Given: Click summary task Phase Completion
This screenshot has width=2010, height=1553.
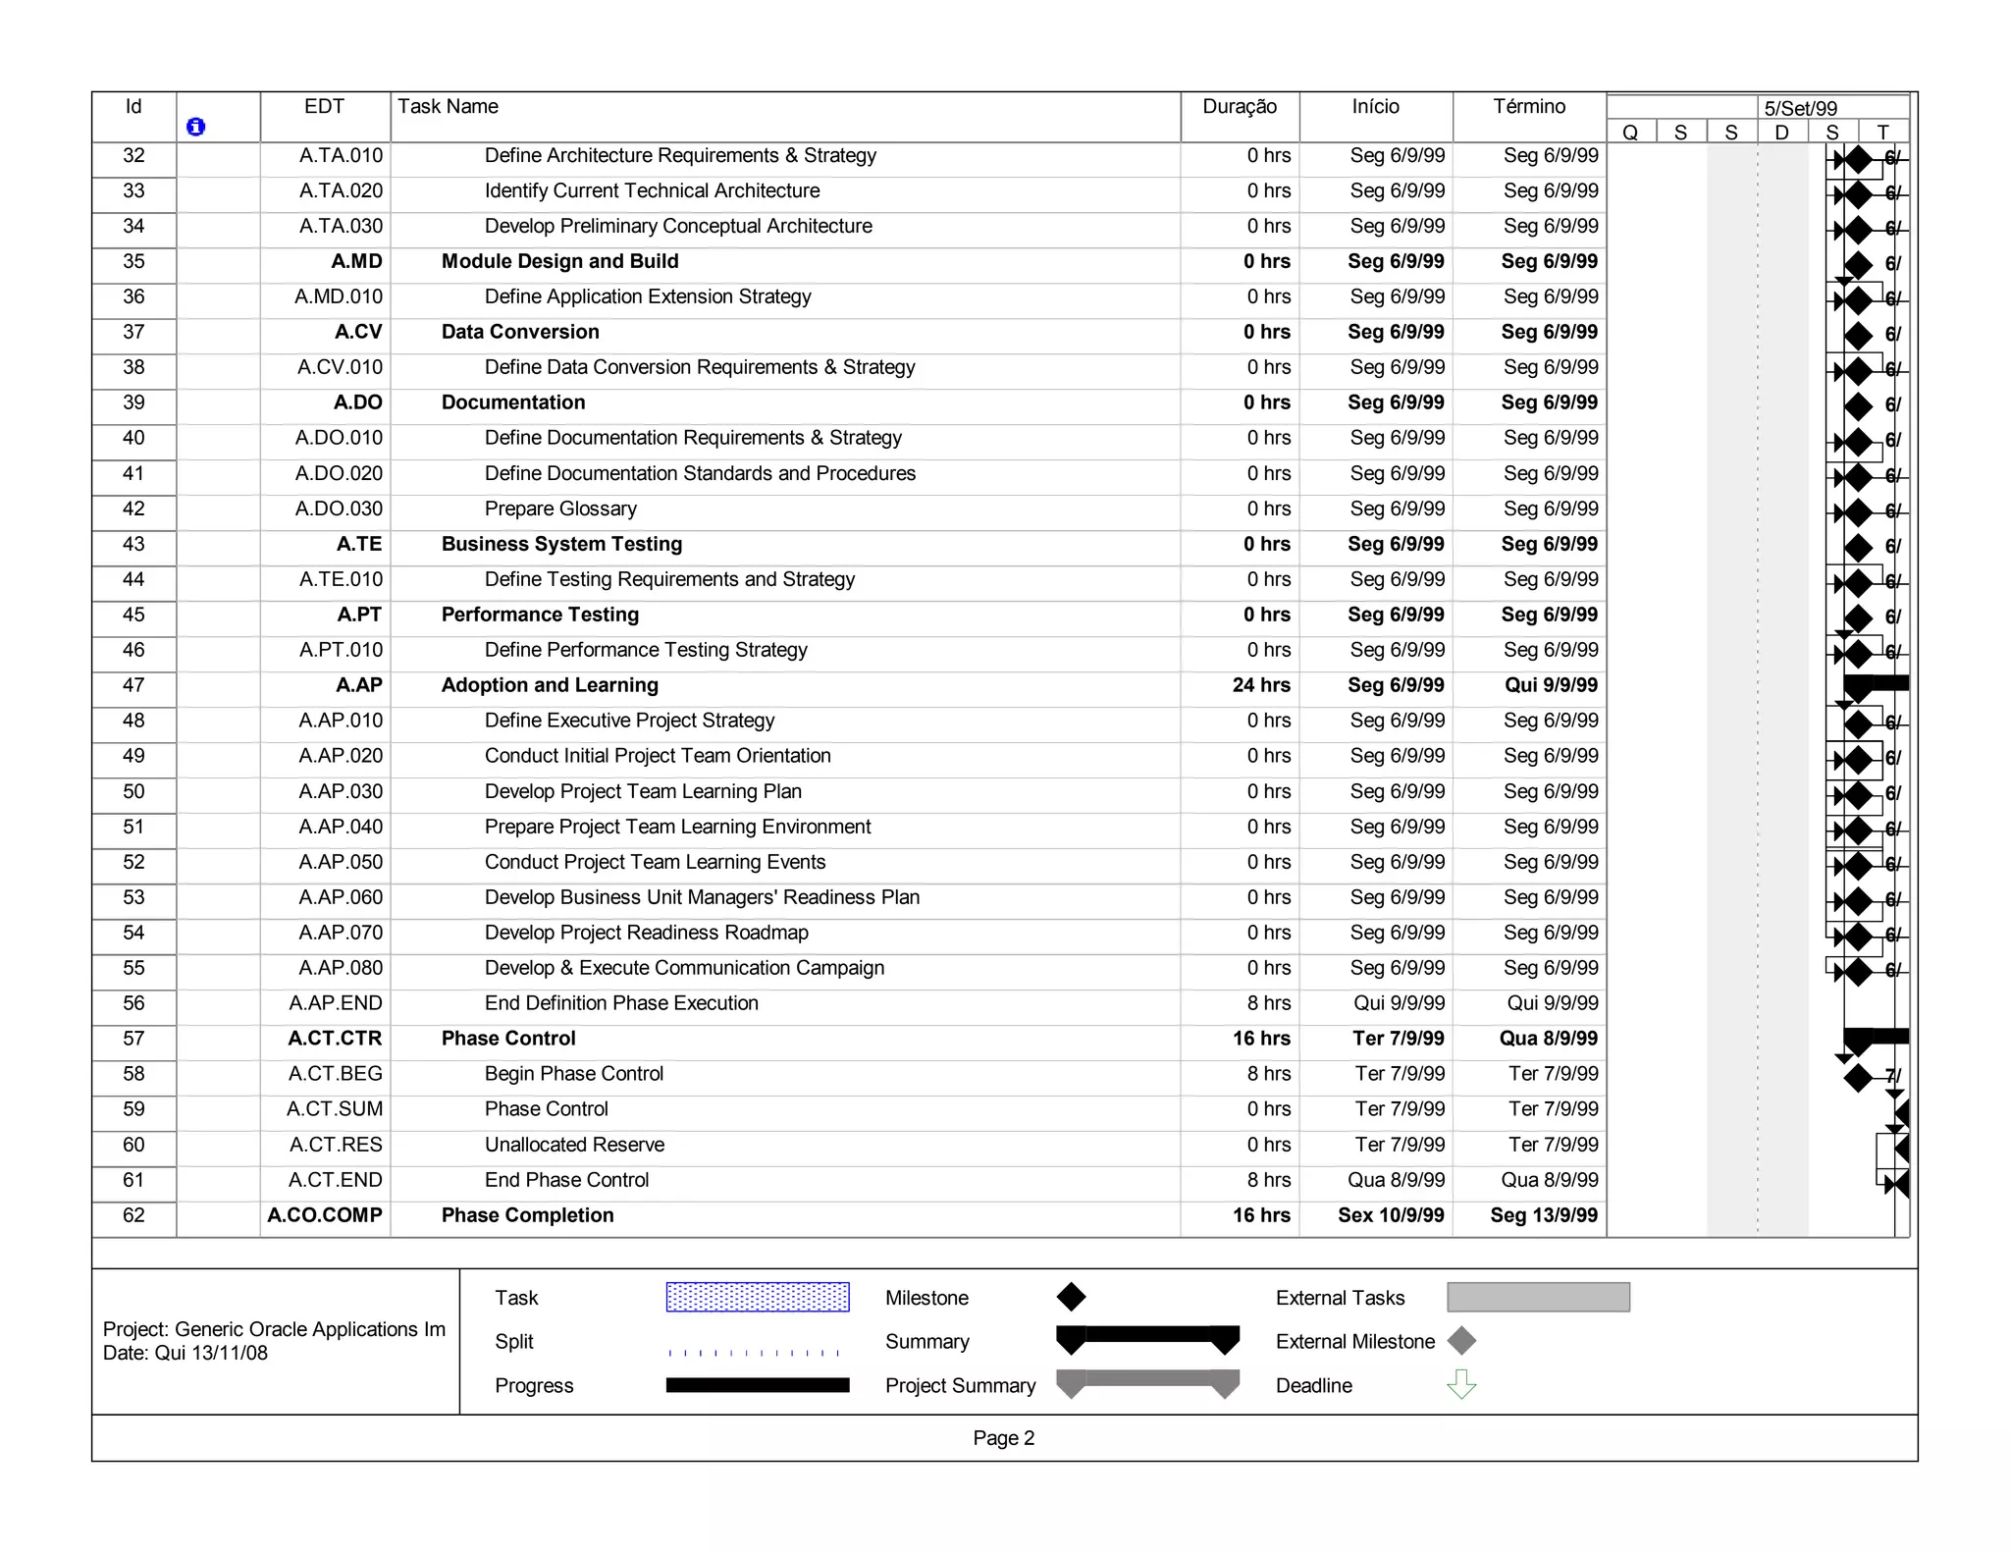Looking at the screenshot, I should point(527,1215).
